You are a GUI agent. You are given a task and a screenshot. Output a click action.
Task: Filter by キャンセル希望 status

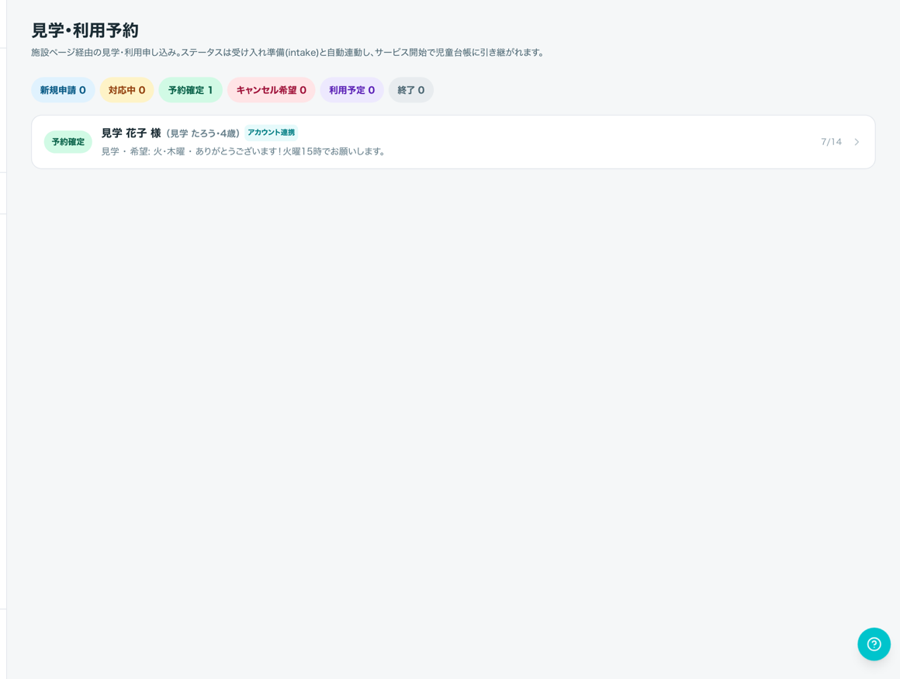click(271, 90)
